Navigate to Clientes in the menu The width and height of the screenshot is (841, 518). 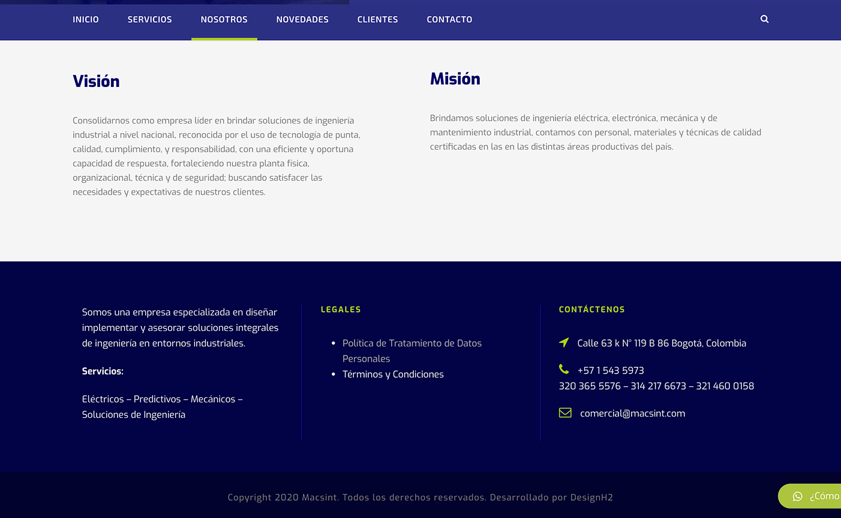click(x=377, y=20)
